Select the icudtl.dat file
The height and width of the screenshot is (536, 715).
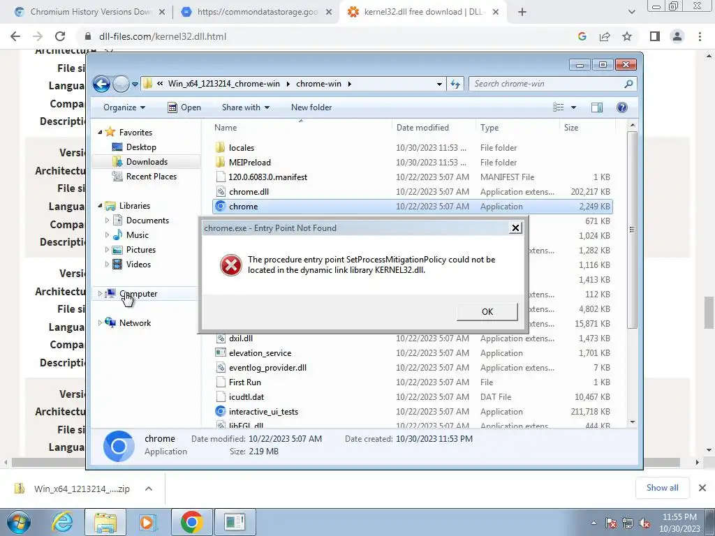click(x=246, y=397)
